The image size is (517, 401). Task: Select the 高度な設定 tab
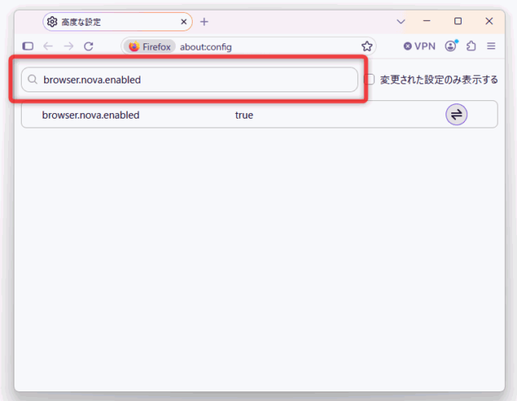pos(117,22)
